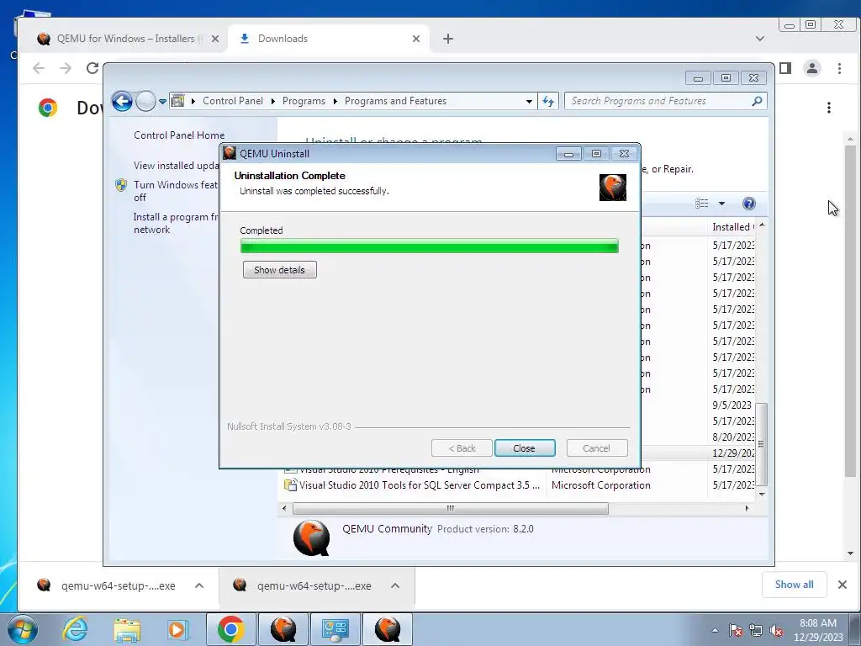Show hidden system tray icons
This screenshot has width=861, height=646.
coord(715,630)
